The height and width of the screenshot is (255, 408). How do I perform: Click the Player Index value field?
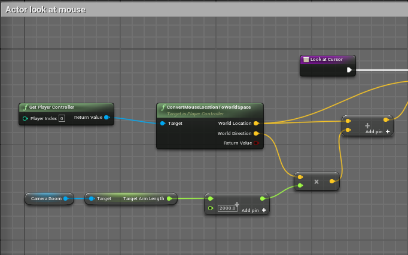pos(62,118)
